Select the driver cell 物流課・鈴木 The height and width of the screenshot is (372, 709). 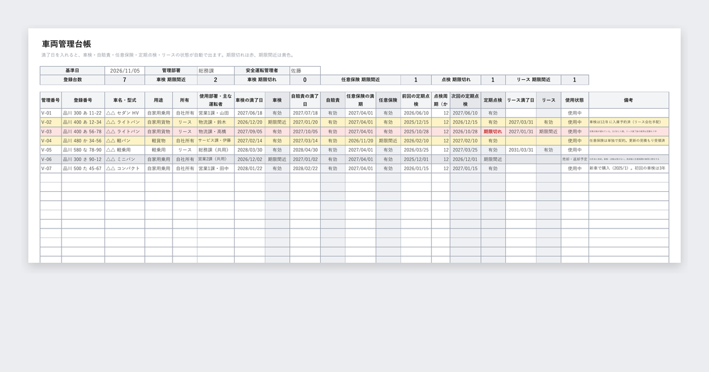tap(216, 122)
